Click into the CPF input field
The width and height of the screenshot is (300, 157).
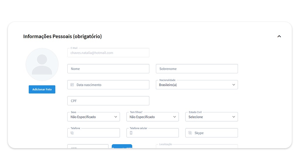click(x=108, y=101)
